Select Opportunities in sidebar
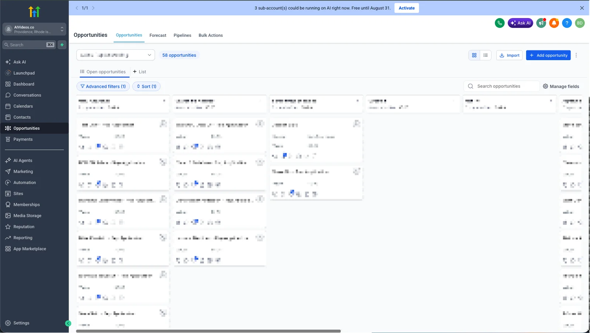Screen dimensions: 590x333 click(34, 128)
